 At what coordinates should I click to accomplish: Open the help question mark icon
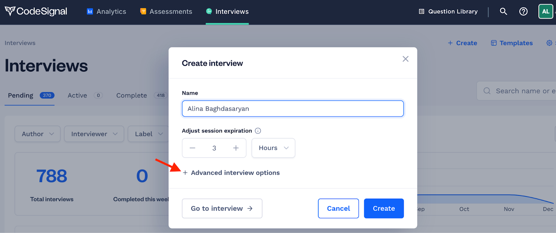point(523,11)
